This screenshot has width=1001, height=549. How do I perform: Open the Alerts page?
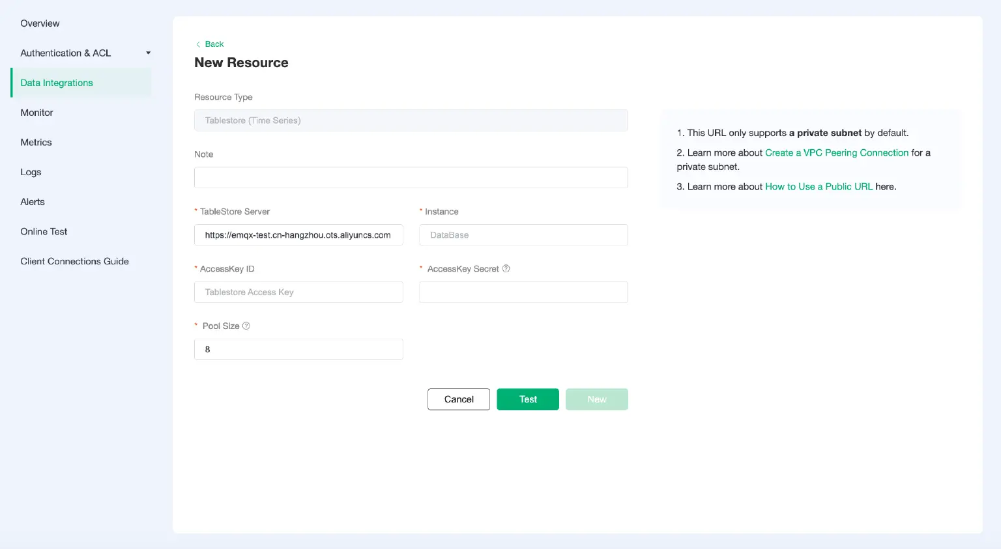(x=32, y=202)
